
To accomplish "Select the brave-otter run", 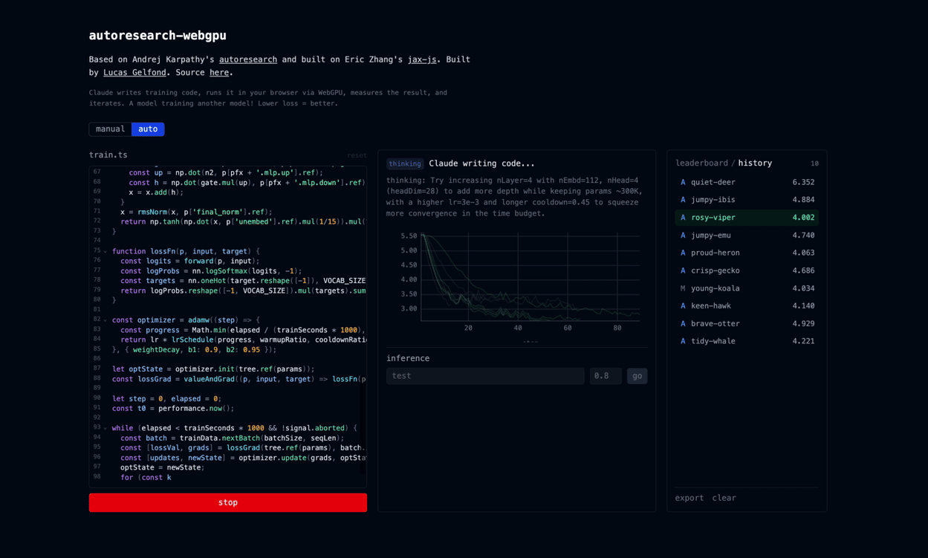I will coord(747,324).
